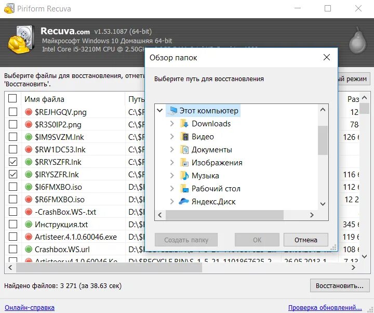Click the folder tree vertical scrollbar thumb
This screenshot has width=374, height=313.
(x=323, y=140)
